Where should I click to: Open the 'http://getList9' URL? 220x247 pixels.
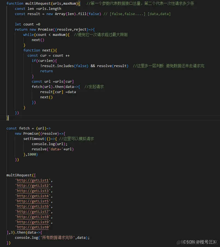pos(33,222)
